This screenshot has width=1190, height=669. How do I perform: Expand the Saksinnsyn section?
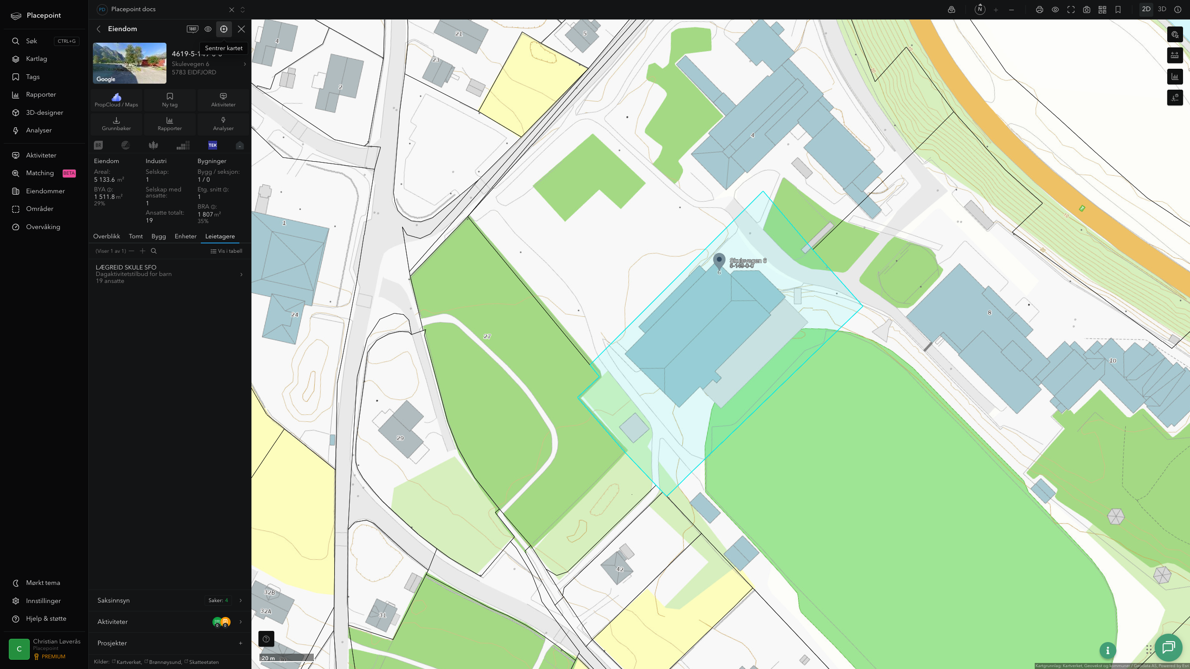[x=170, y=600]
